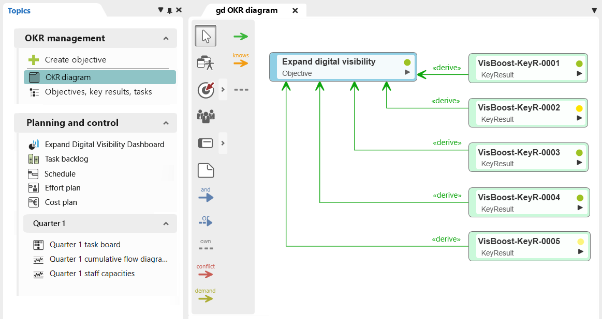
Task: Click the Quarter 1 staff capacities icon
Action: [x=38, y=274]
